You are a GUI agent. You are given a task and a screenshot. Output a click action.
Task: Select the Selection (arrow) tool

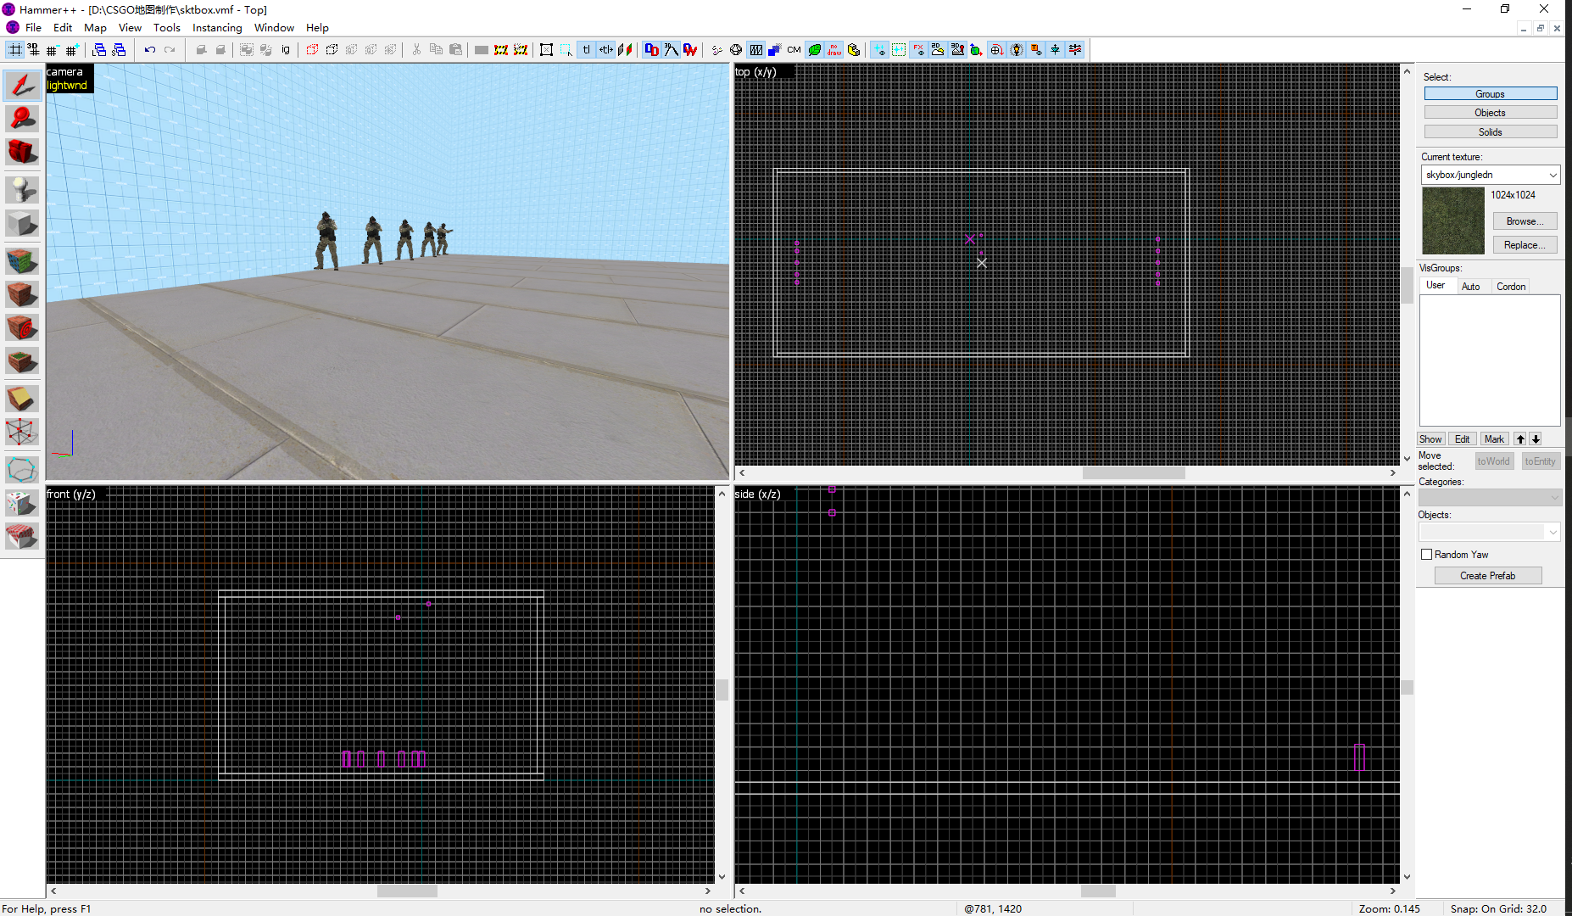point(22,85)
